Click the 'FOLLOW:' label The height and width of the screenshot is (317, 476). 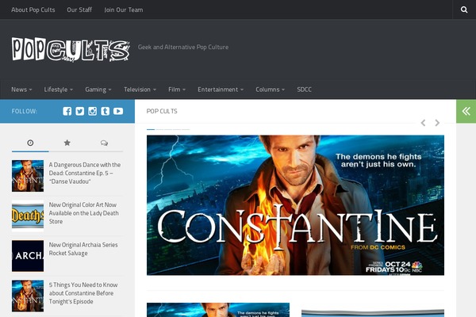(x=25, y=111)
